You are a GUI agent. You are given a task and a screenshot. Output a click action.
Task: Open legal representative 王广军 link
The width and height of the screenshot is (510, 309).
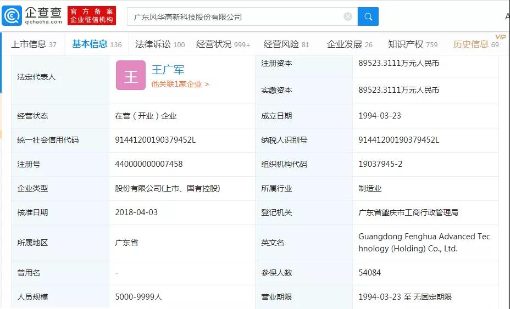pyautogui.click(x=168, y=70)
